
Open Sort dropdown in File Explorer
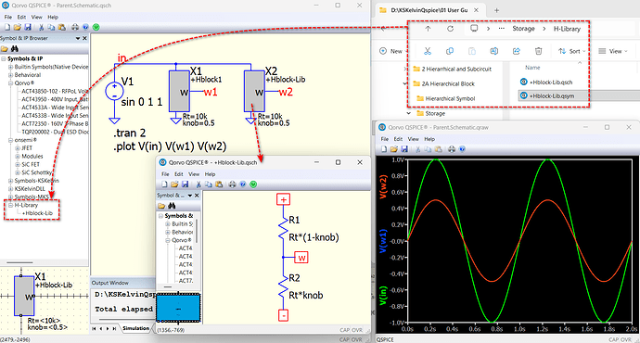(x=572, y=51)
